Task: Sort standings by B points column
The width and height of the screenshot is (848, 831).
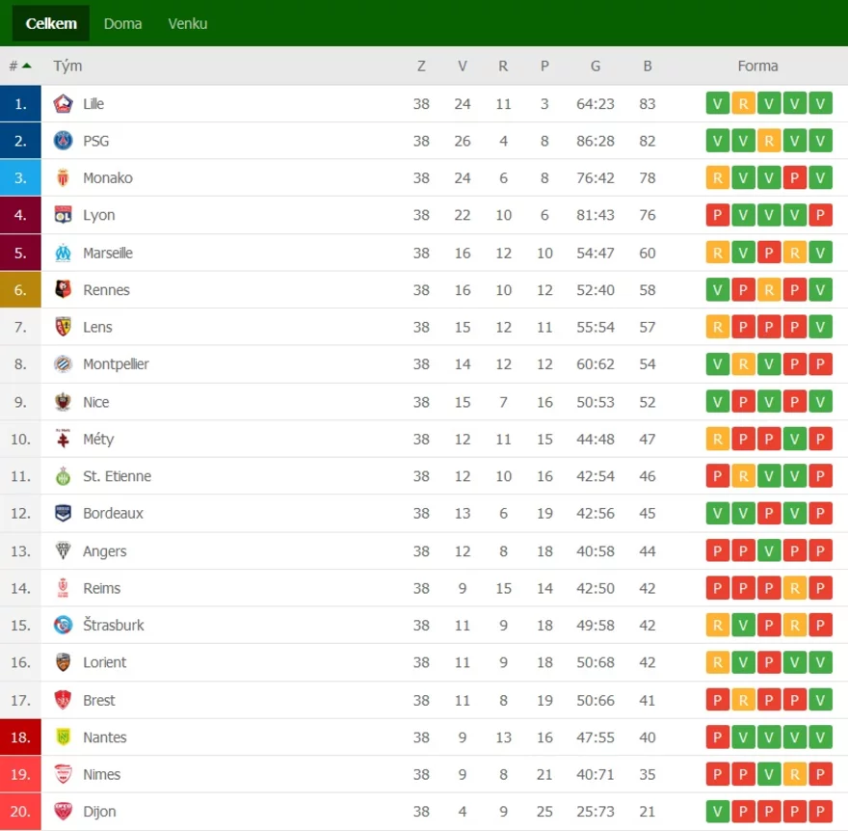Action: point(648,66)
